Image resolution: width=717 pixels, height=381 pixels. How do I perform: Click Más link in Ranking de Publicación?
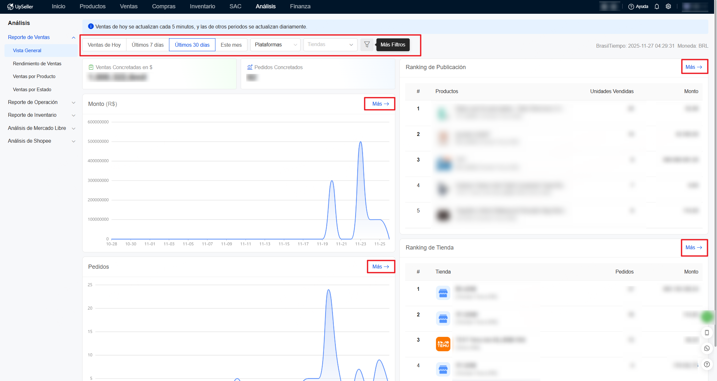click(694, 67)
